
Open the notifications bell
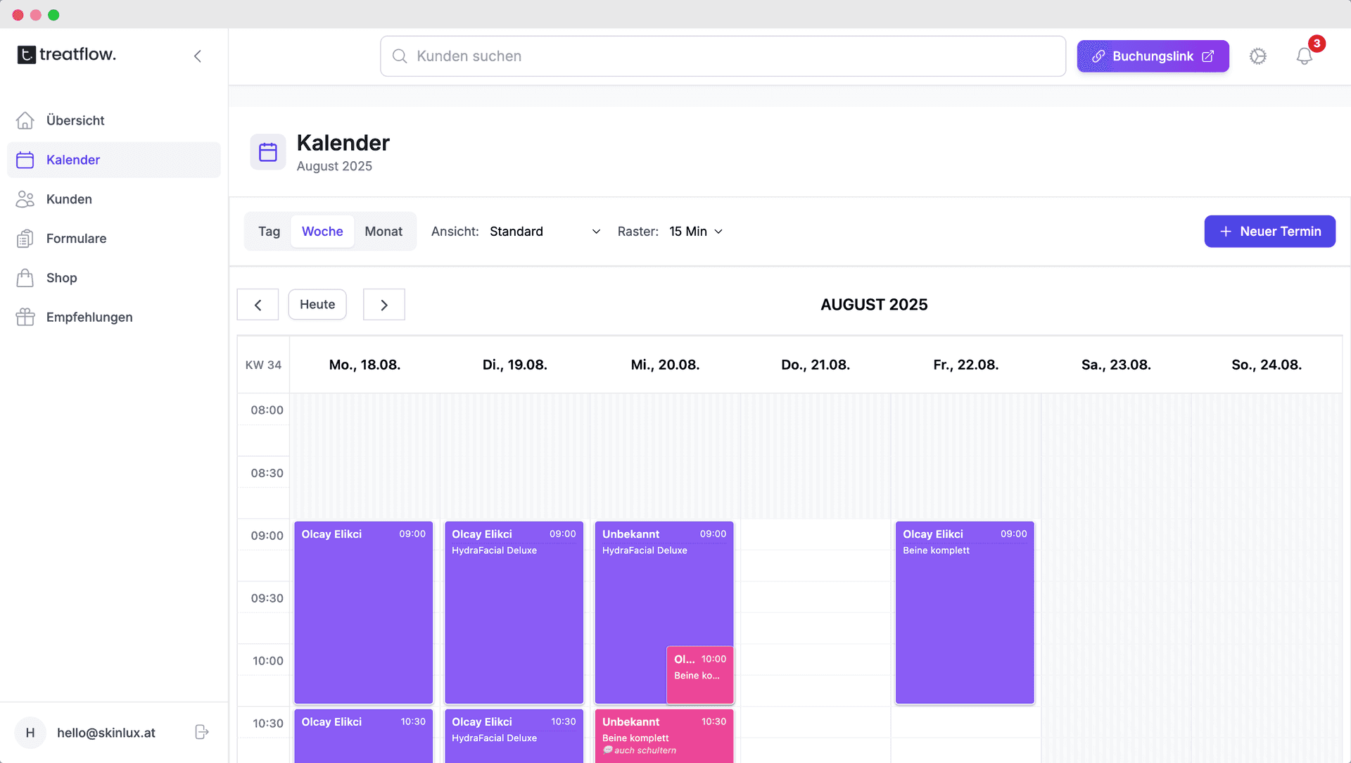tap(1304, 56)
